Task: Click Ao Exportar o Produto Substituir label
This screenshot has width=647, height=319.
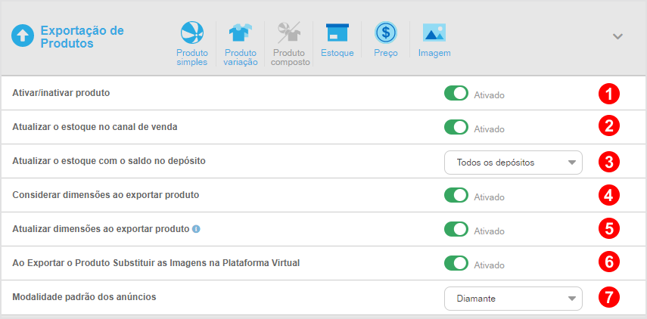Action: point(156,262)
